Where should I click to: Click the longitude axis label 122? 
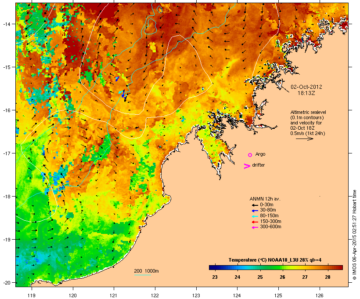click(x=155, y=295)
